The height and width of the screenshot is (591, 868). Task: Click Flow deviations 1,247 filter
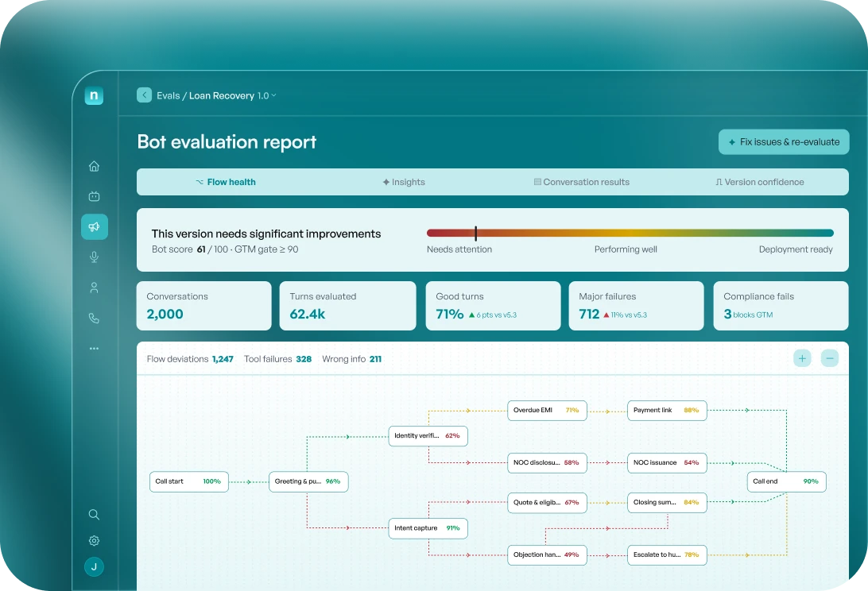coord(190,359)
